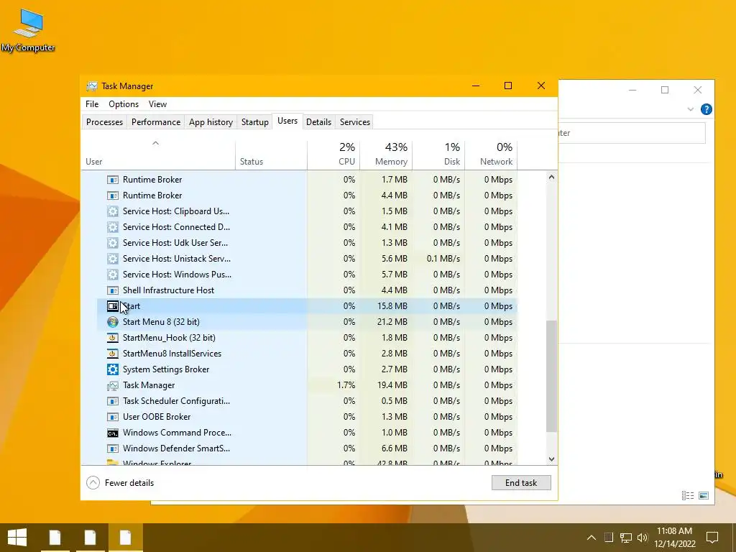Image resolution: width=736 pixels, height=552 pixels.
Task: Click the 1.7% CPU value for Task Manager
Action: (x=346, y=385)
